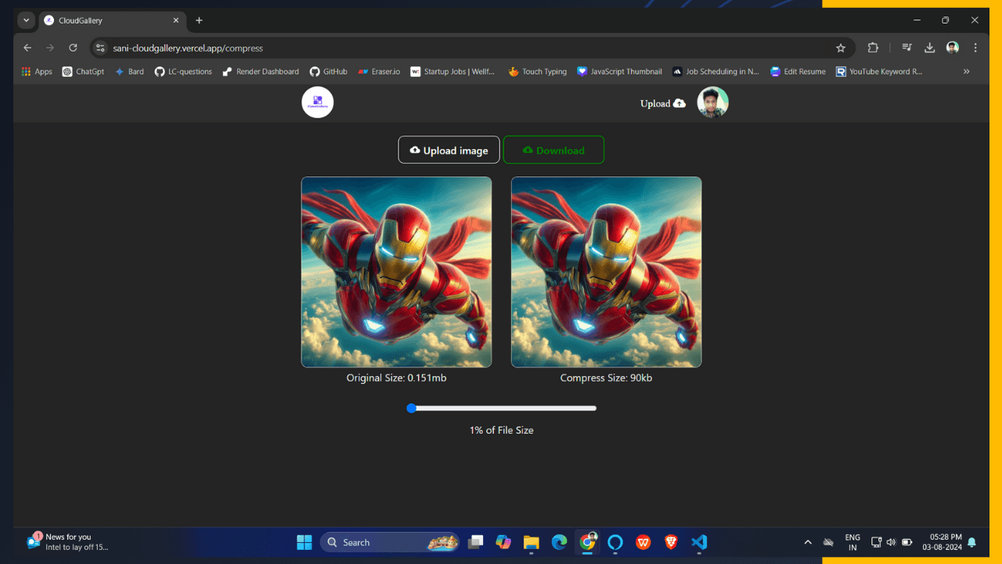Click the page reload icon
The width and height of the screenshot is (1002, 564).
click(x=73, y=48)
